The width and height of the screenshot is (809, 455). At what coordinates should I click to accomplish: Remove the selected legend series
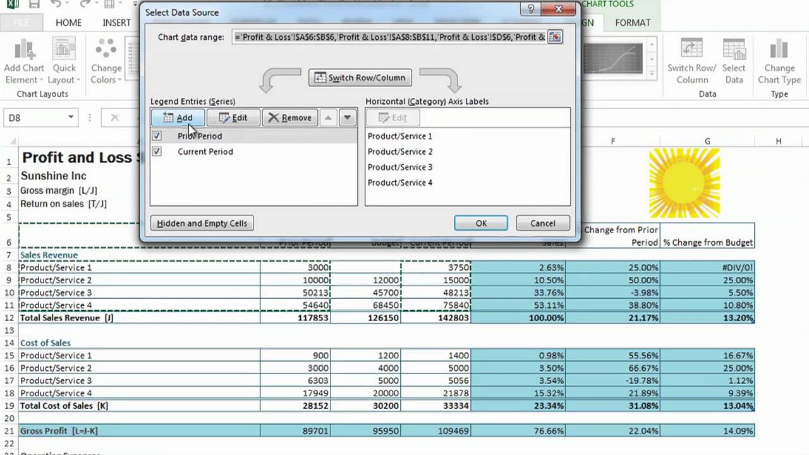click(289, 118)
